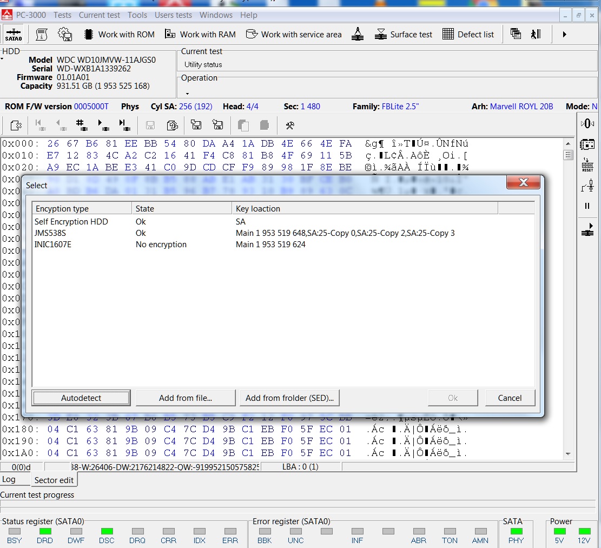Viewport: 601px width, 548px height.
Task: Click the State column header
Action: coord(182,208)
